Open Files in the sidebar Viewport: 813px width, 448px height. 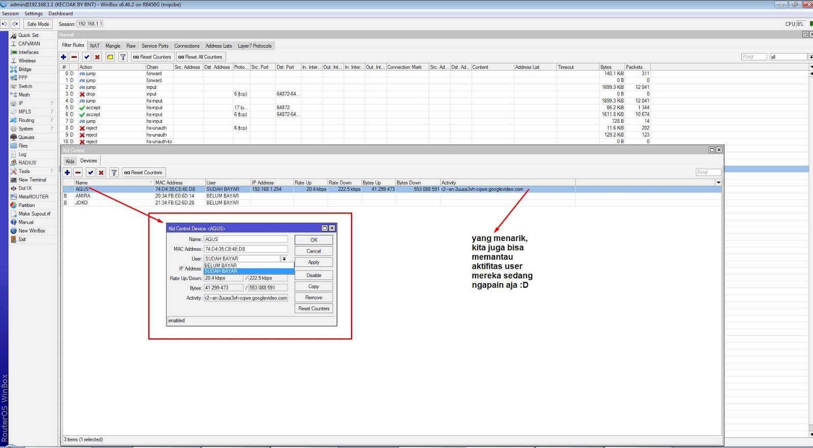(23, 146)
